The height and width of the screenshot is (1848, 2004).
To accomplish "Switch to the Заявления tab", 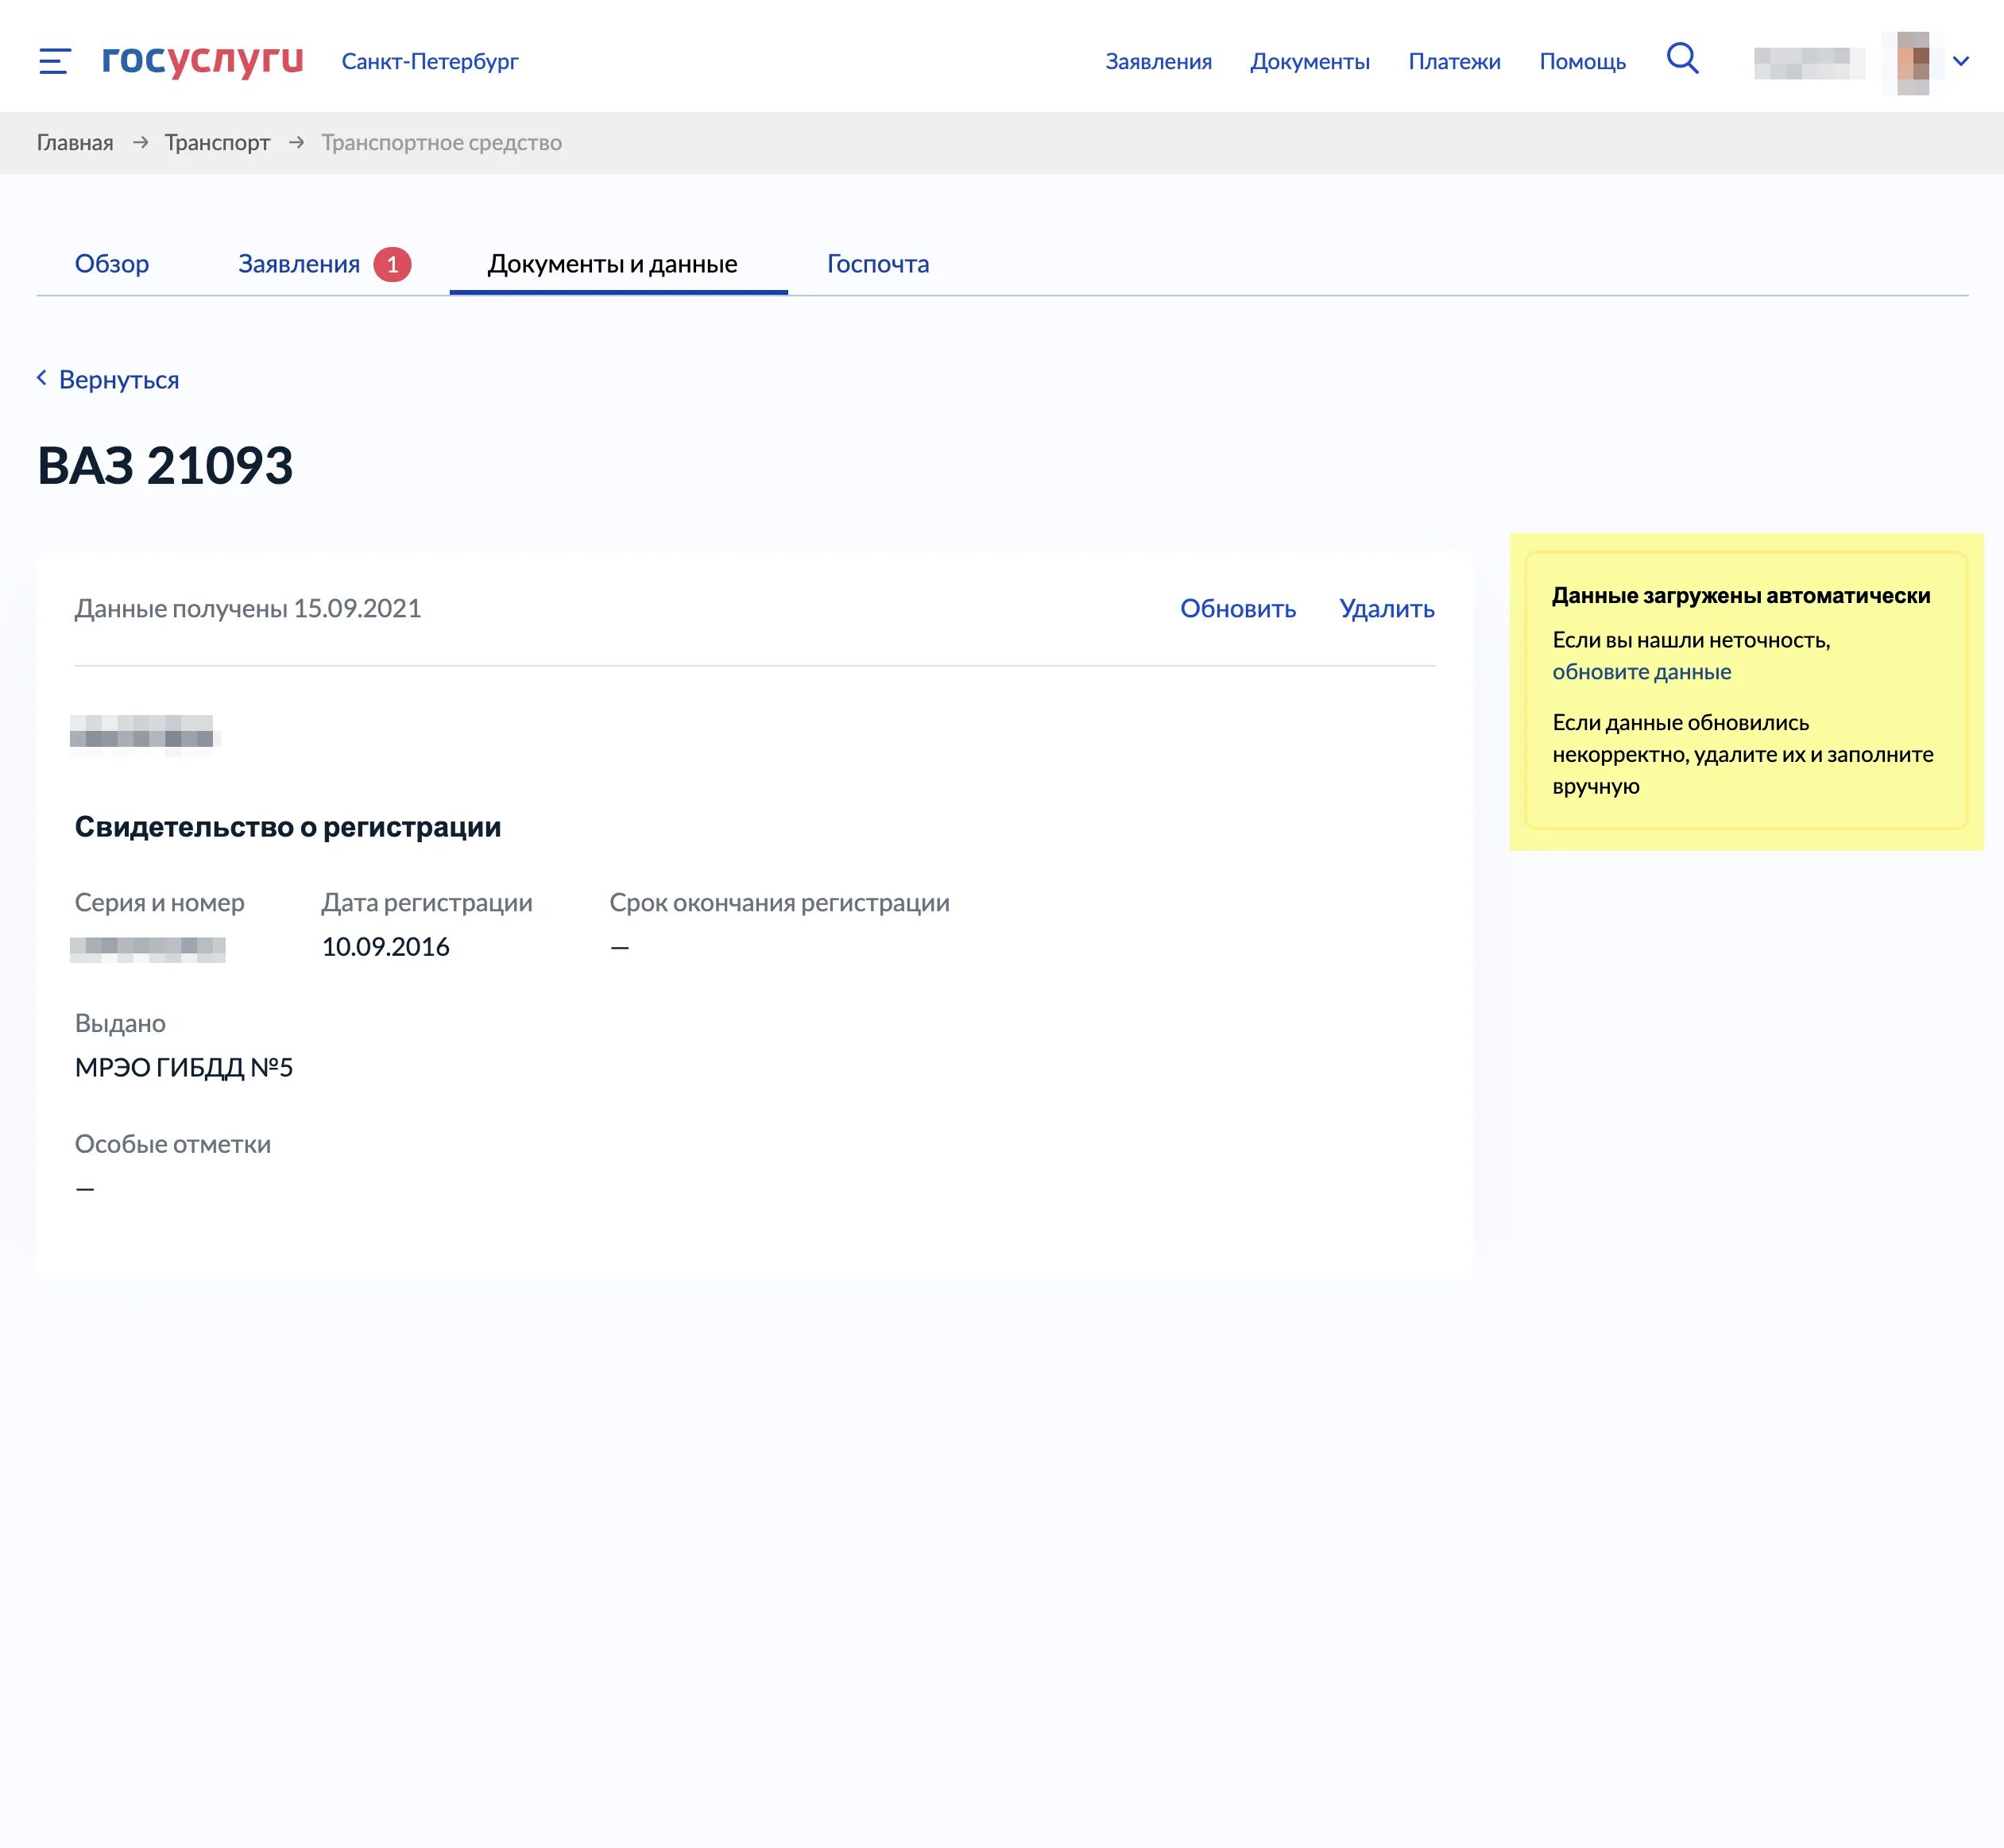I will tap(298, 264).
